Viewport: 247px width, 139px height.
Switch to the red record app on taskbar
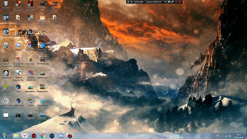pos(70,136)
